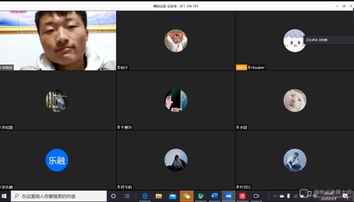Open Microsoft Word in the taskbar

215,196
